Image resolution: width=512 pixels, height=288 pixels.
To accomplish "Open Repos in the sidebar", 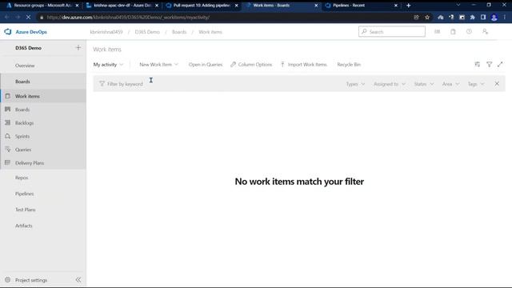I will click(22, 178).
